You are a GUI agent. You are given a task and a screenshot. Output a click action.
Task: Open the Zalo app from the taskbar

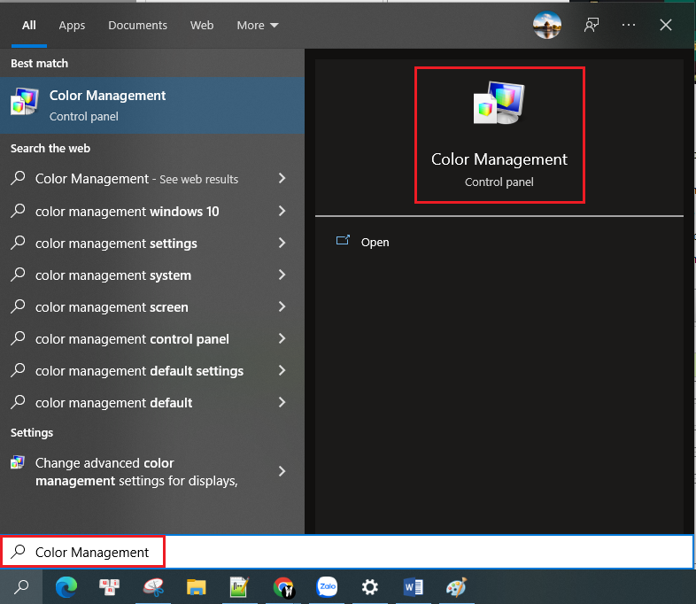click(x=328, y=586)
